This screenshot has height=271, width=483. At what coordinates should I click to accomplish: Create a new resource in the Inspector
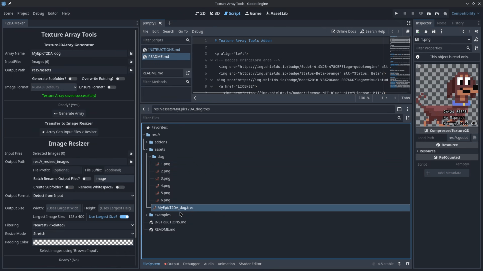[x=418, y=31]
